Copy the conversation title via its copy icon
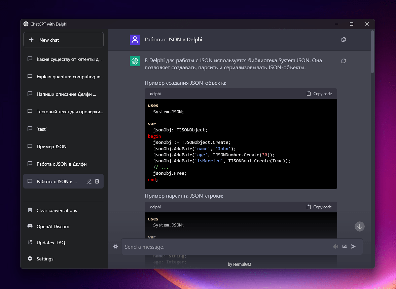Viewport: 396px width, 289px height. 344,39
